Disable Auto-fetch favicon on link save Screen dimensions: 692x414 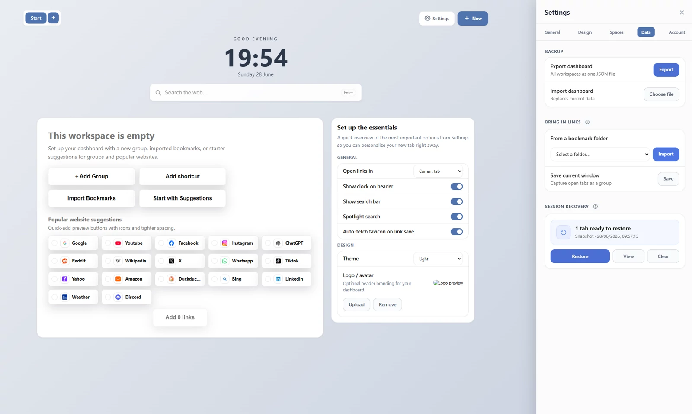coord(457,232)
